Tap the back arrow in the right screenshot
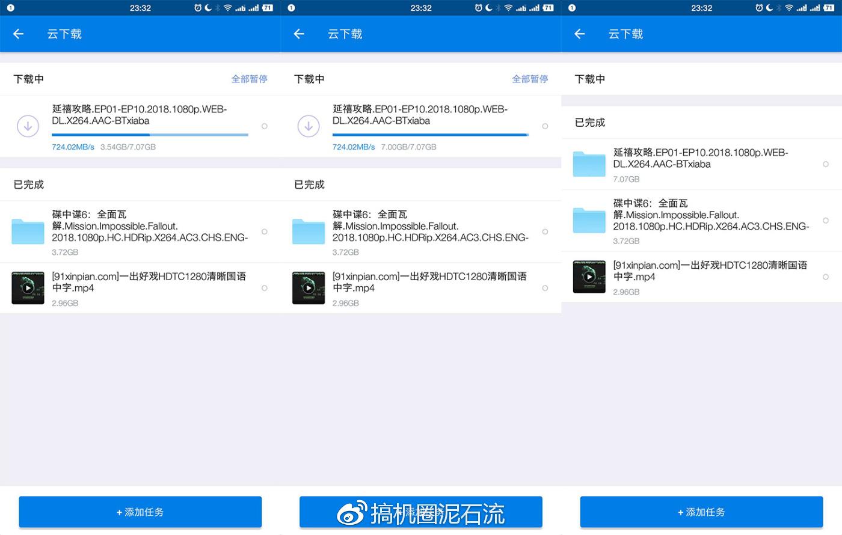Screen dimensions: 842x535 pyautogui.click(x=580, y=34)
